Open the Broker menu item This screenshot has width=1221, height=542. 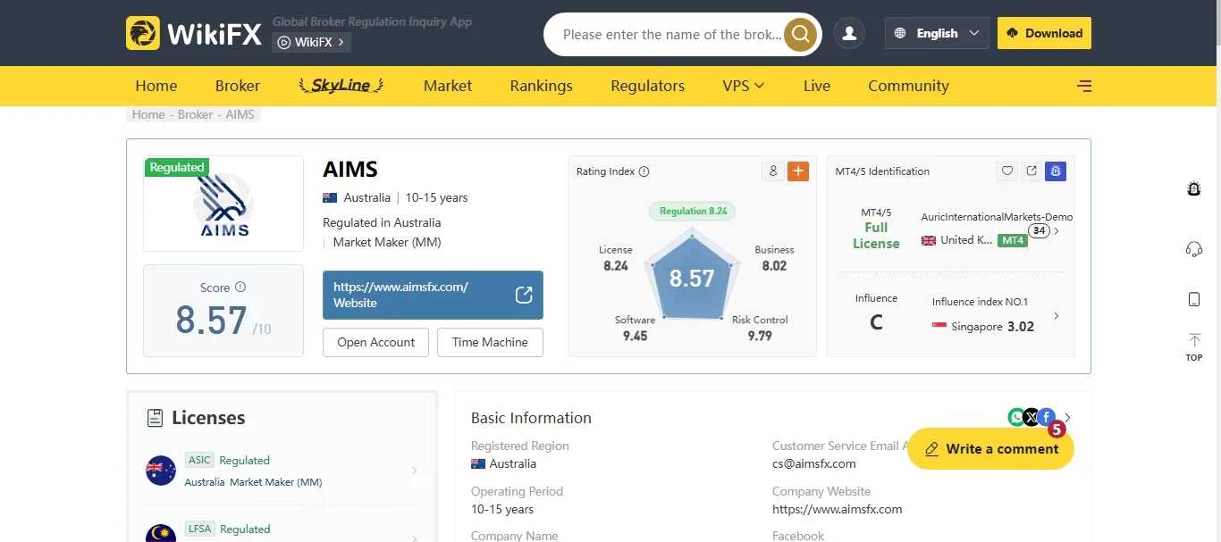tap(238, 86)
